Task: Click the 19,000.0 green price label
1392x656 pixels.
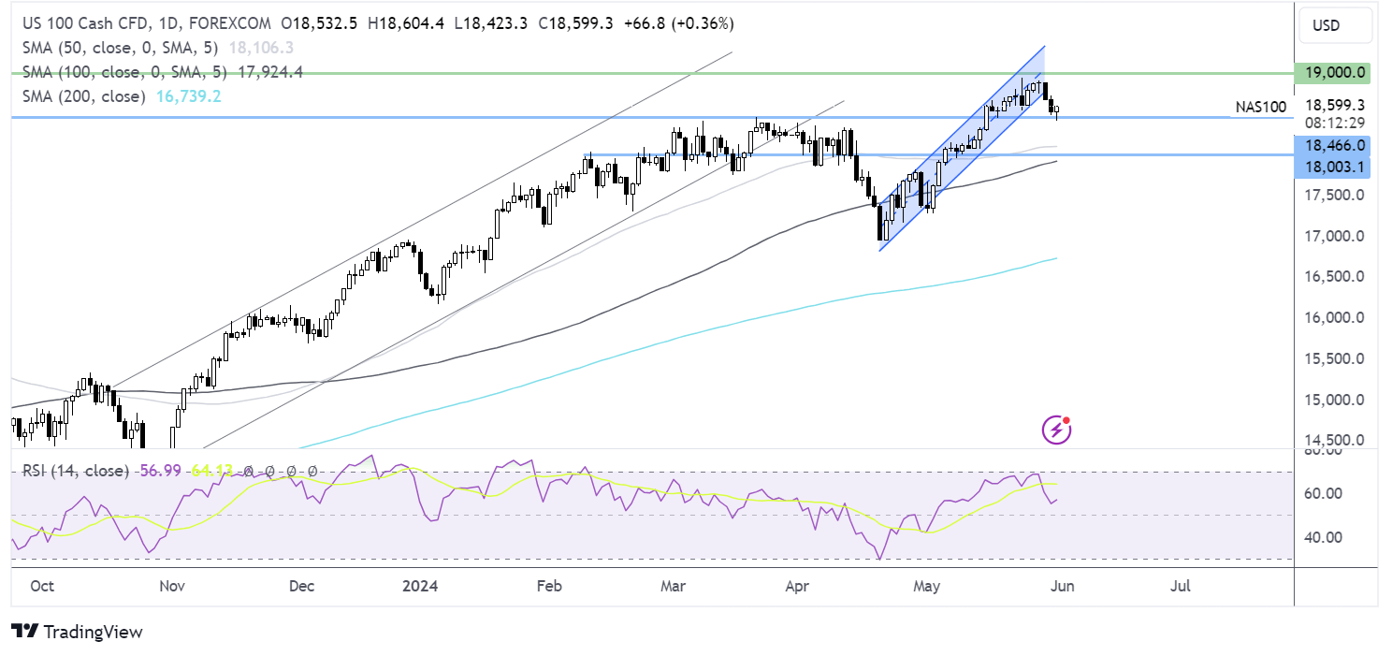Action: 1334,72
